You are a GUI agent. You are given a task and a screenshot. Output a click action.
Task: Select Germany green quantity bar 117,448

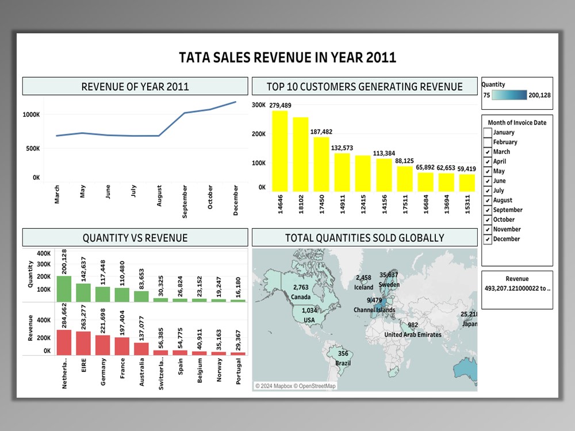pos(103,294)
